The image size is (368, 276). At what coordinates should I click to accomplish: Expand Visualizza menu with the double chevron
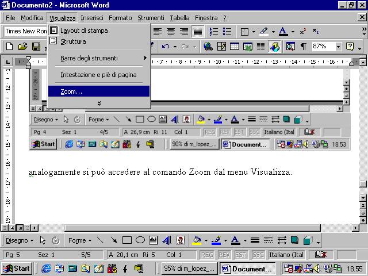tap(99, 103)
